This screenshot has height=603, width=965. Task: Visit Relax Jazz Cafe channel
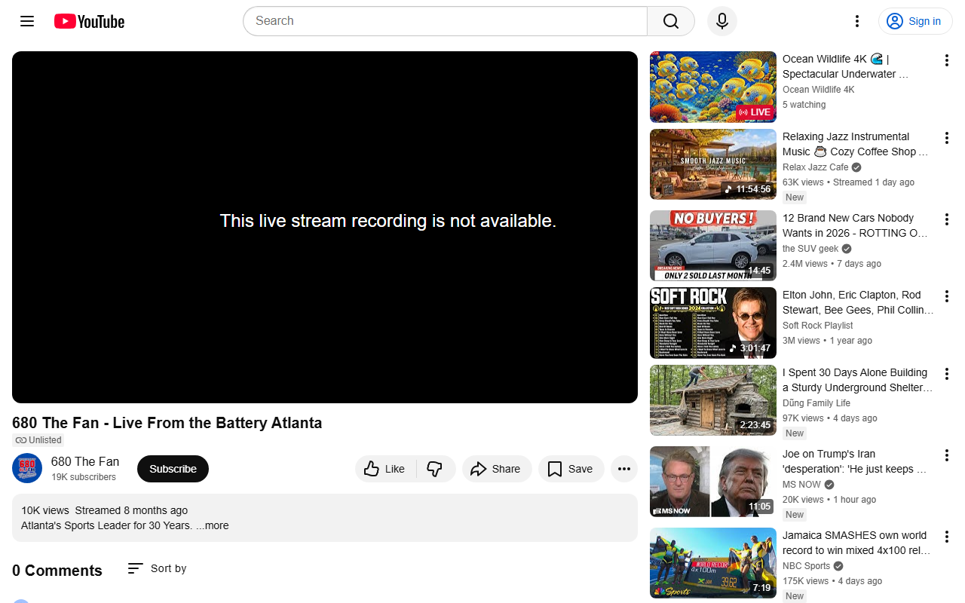tap(816, 167)
